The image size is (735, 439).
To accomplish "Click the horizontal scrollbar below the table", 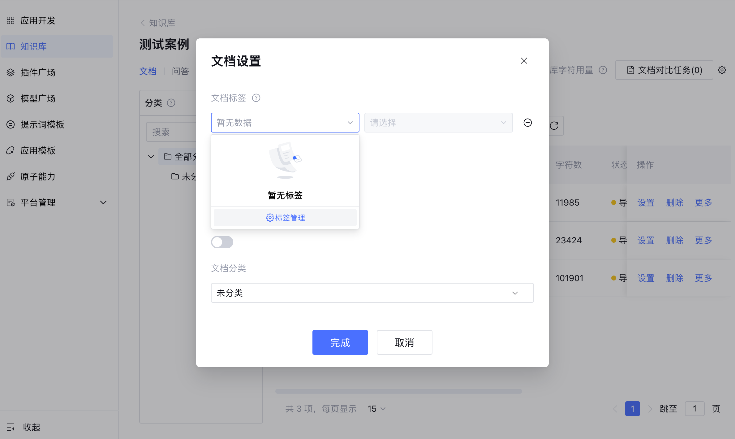I will click(x=398, y=391).
